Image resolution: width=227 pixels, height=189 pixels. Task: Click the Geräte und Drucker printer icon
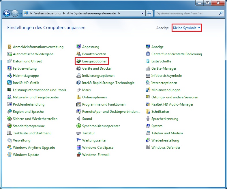pos(79,68)
